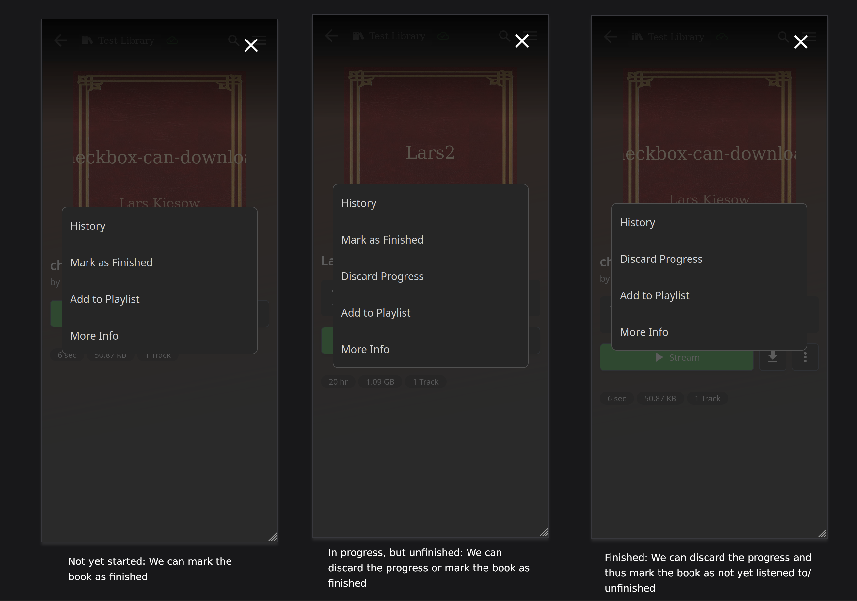857x601 pixels.
Task: Click the 6 sec chip in right screenshot
Action: [617, 399]
